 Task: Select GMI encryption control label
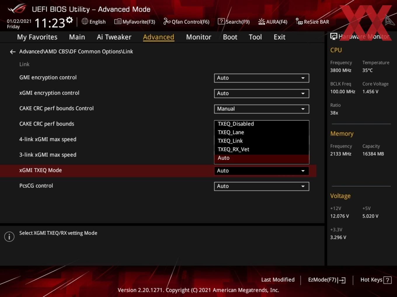pos(48,77)
